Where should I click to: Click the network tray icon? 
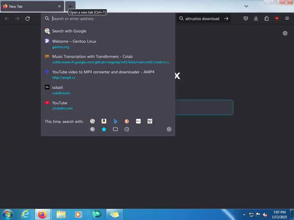251,215
